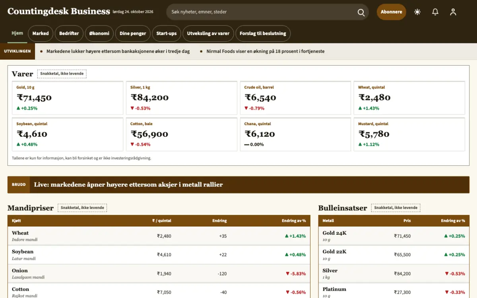This screenshot has width=477, height=298.
Task: Open notifications bell icon
Action: (x=435, y=12)
